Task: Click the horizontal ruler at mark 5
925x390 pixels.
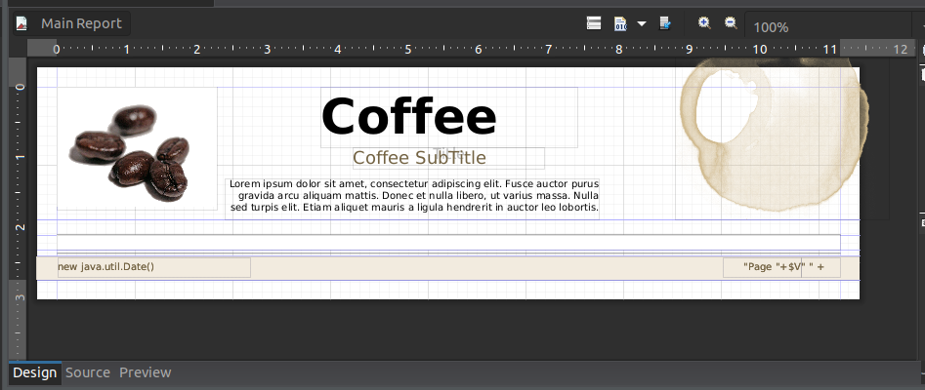Action: tap(408, 49)
